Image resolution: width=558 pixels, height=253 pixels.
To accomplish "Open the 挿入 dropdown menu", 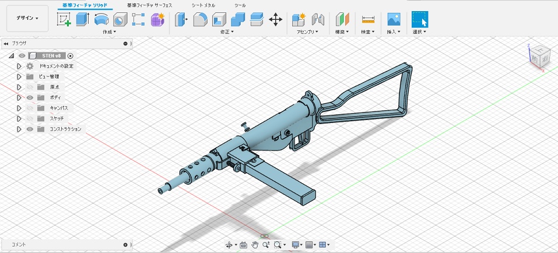I will pos(394,31).
